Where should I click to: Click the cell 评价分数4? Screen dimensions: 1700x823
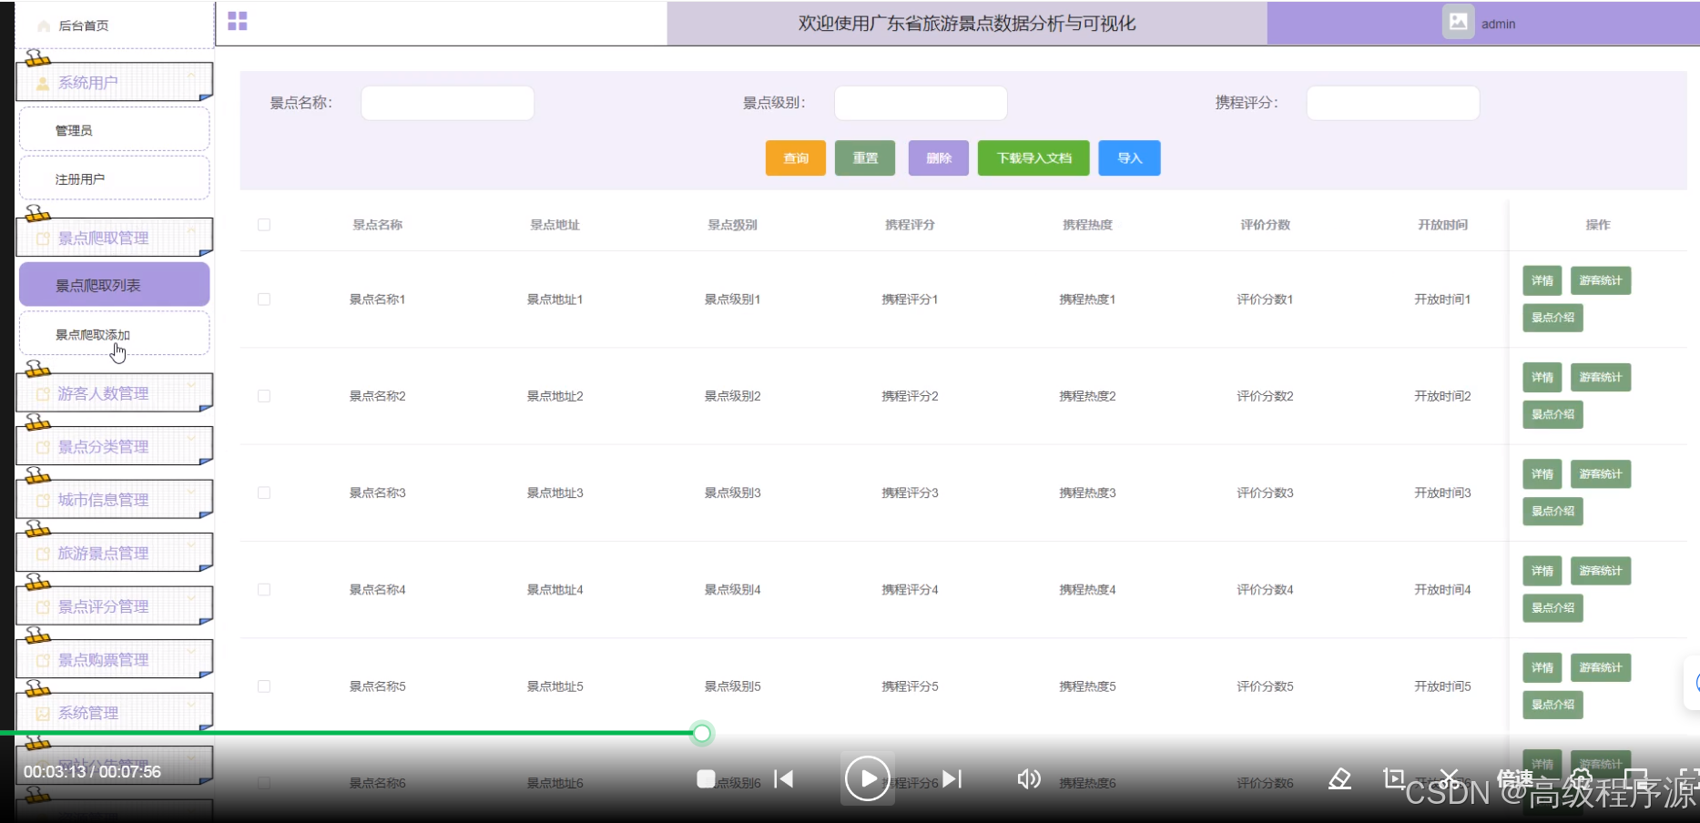(x=1265, y=590)
